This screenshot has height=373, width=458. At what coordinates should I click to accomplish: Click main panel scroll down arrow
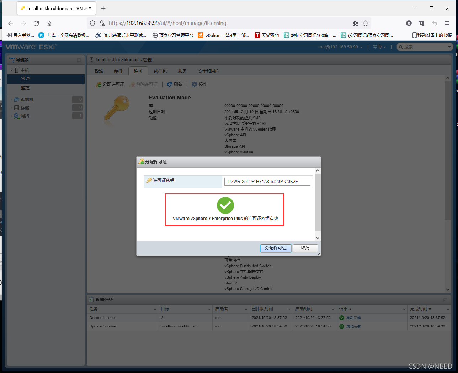point(448,290)
